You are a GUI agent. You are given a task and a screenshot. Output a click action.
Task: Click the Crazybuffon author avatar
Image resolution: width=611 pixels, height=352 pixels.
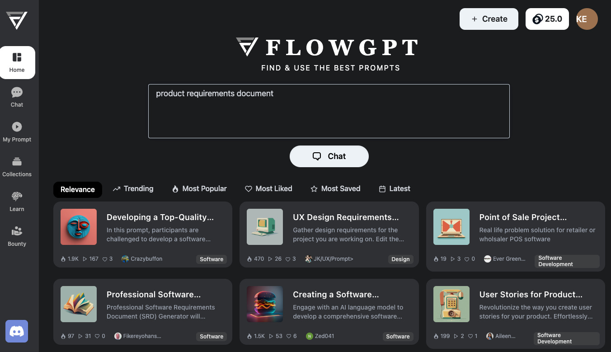click(125, 259)
